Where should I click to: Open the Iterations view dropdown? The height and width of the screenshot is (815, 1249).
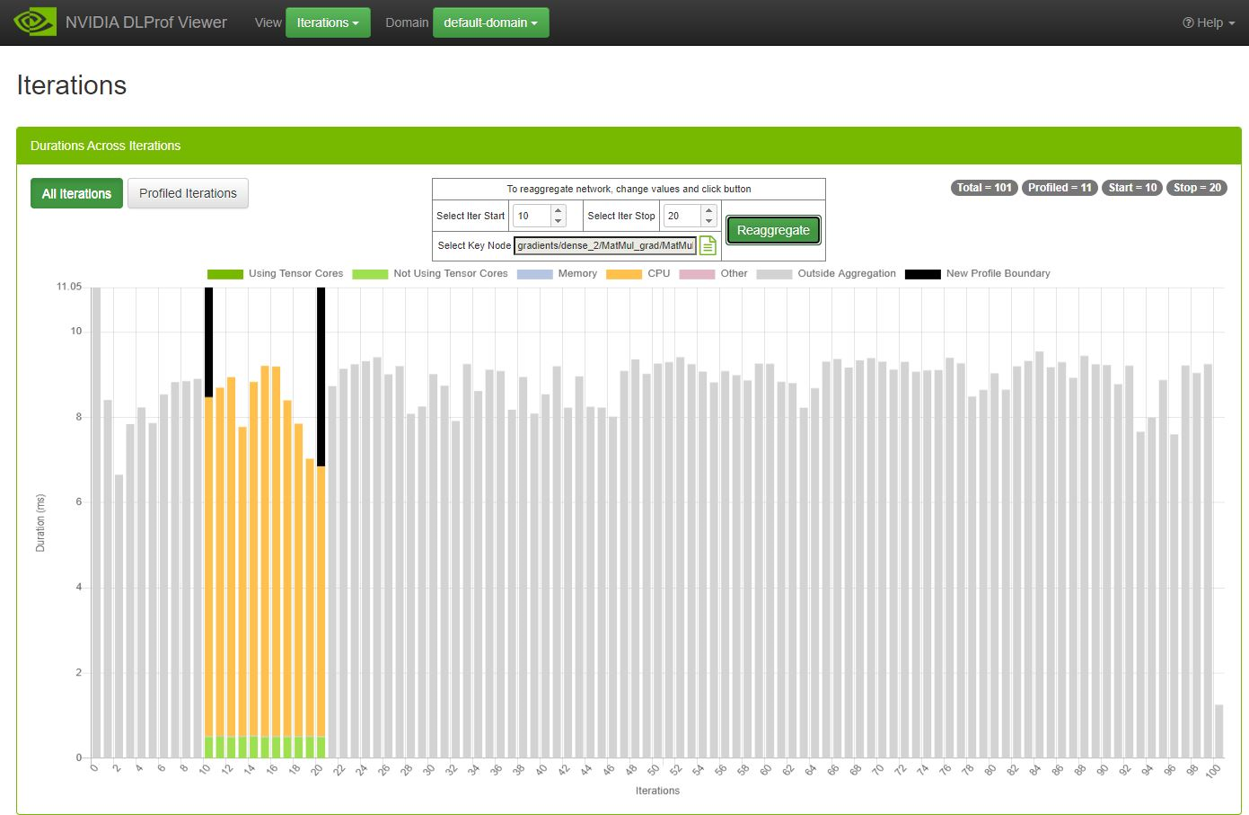pos(328,22)
